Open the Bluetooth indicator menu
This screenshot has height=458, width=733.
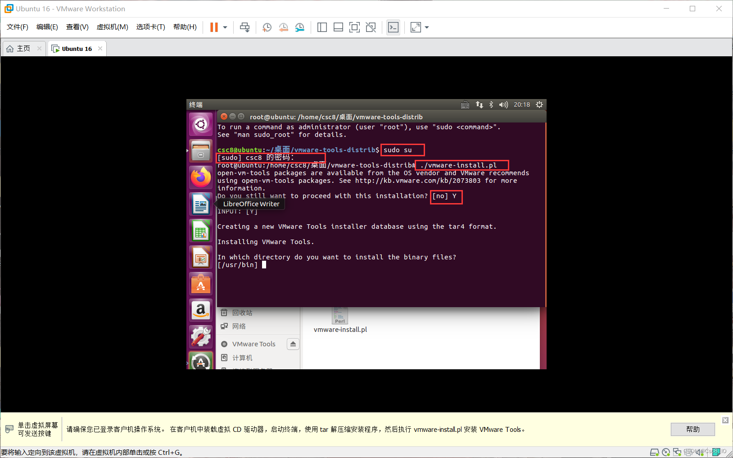pos(491,104)
